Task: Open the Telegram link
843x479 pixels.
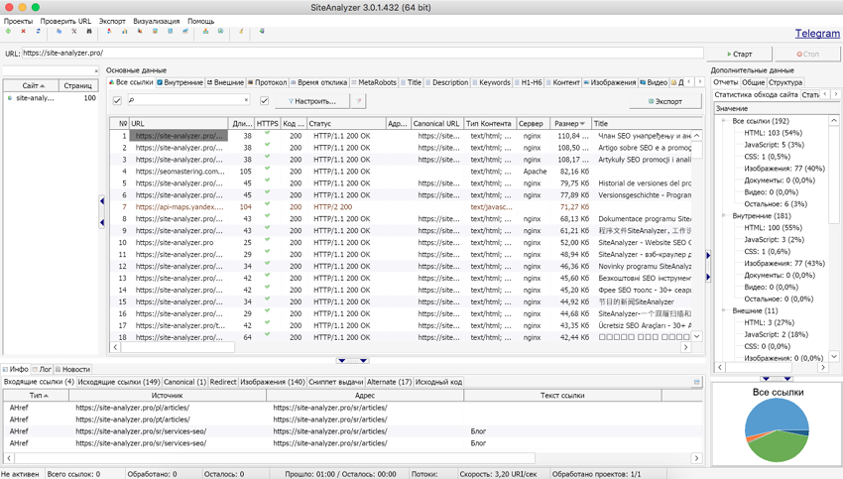Action: 817,34
